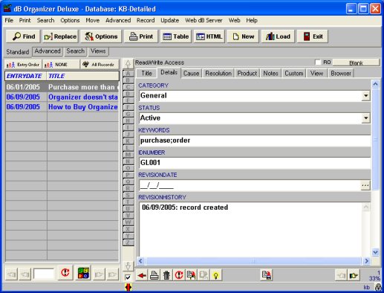Switch to the Title tab
This screenshot has height=293, width=384.
(146, 74)
